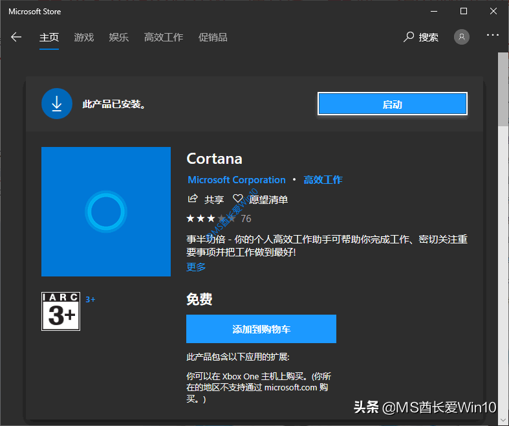
Task: Click the 愿望清单 wishlist label
Action: (268, 199)
